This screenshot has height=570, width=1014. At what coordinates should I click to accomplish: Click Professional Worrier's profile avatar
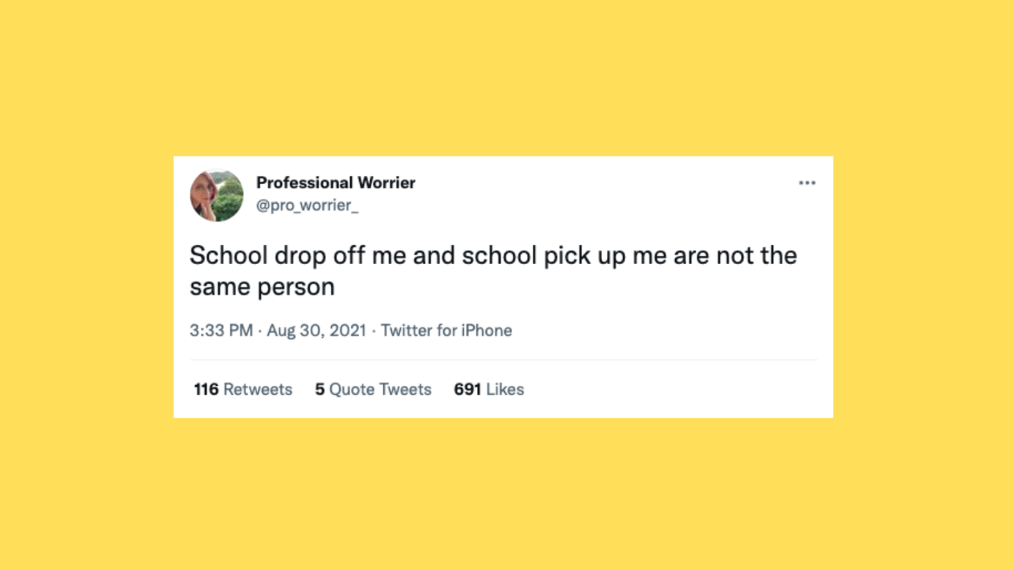(x=217, y=195)
